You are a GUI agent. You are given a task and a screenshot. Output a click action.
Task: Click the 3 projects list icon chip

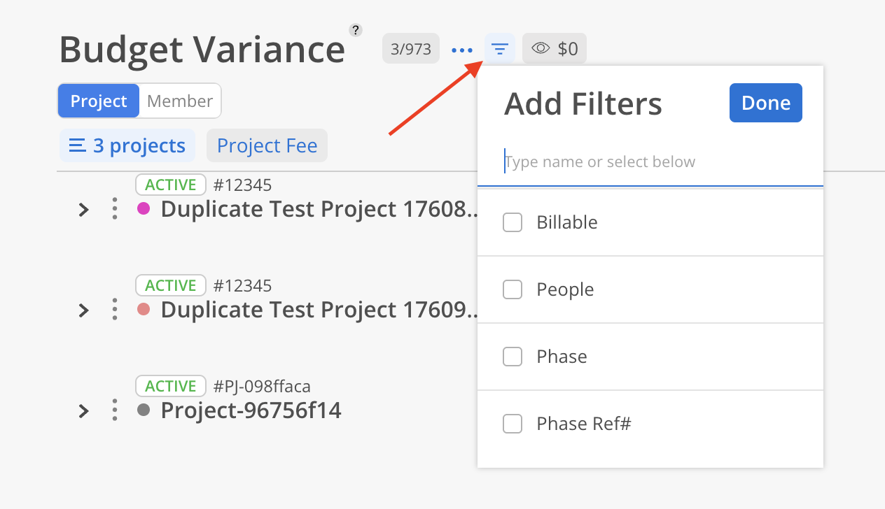(127, 145)
